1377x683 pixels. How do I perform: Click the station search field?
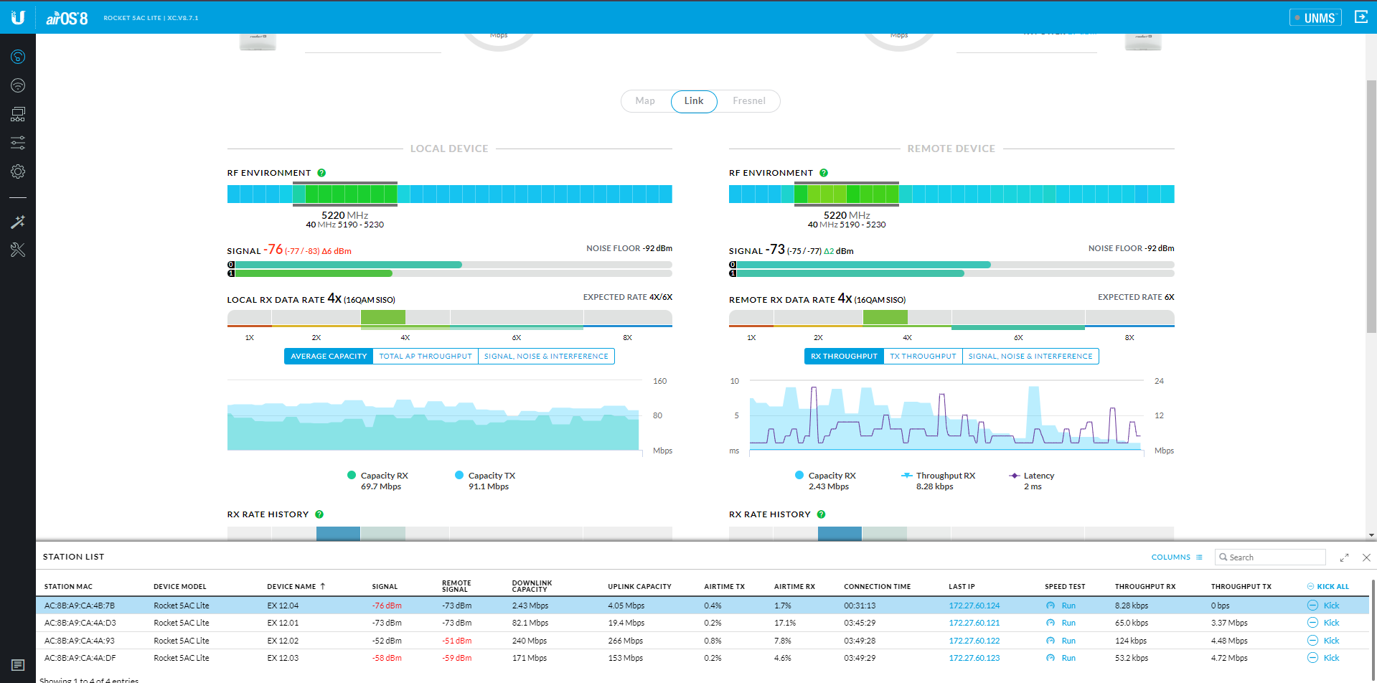[x=1270, y=557]
